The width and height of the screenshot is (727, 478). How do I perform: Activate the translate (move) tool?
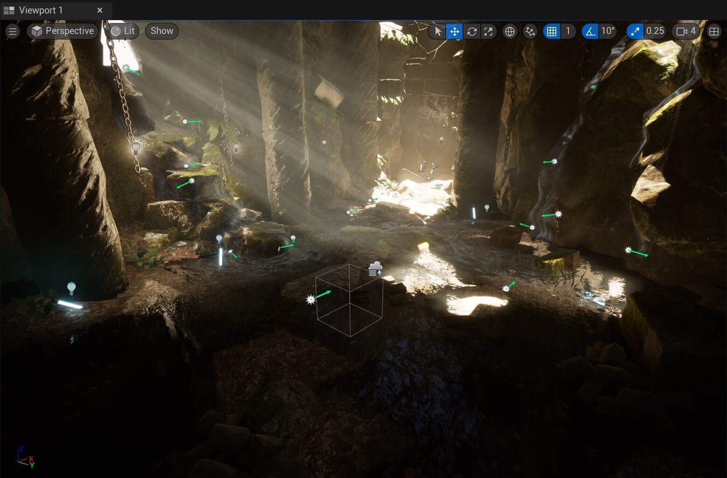coord(454,31)
